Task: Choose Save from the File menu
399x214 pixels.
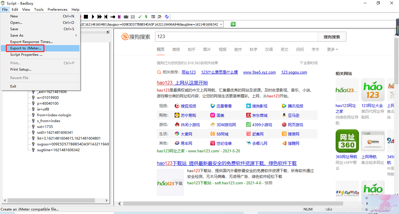Action: 40,29
